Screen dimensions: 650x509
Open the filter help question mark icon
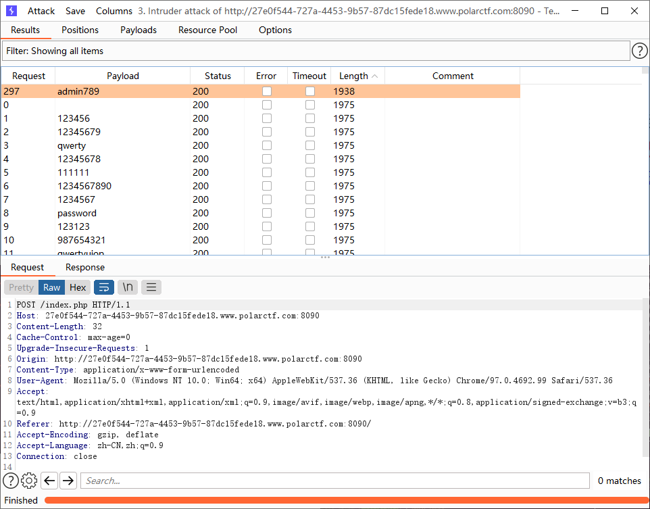pyautogui.click(x=640, y=51)
